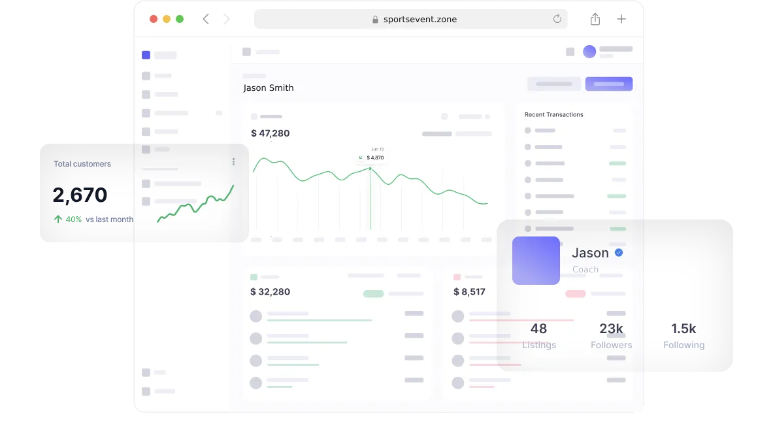Click the user avatar in the top right
Viewport: 773px width, 422px height.
coord(589,52)
